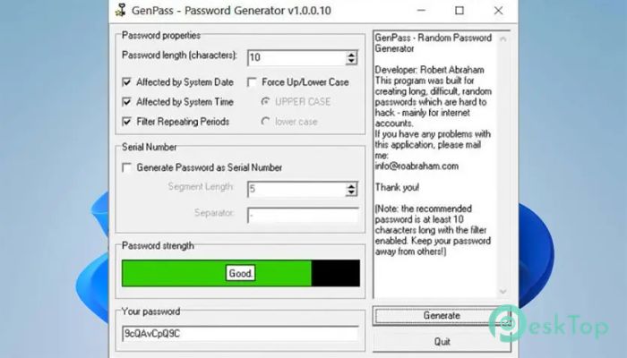Click the Generate button

(x=442, y=316)
